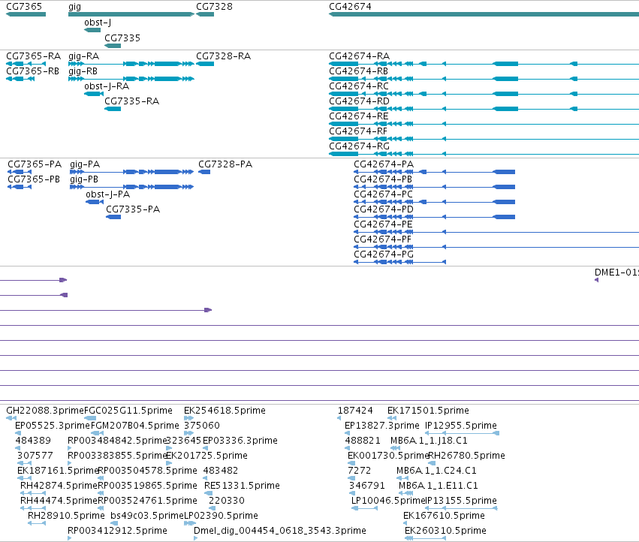Open the CG42674 gene label
This screenshot has height=542, width=639.
click(350, 7)
